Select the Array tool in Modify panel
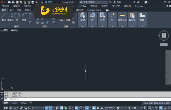 tap(47, 22)
